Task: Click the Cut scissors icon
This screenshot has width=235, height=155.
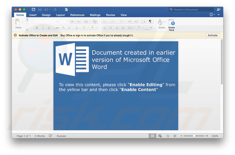Action: [27, 20]
